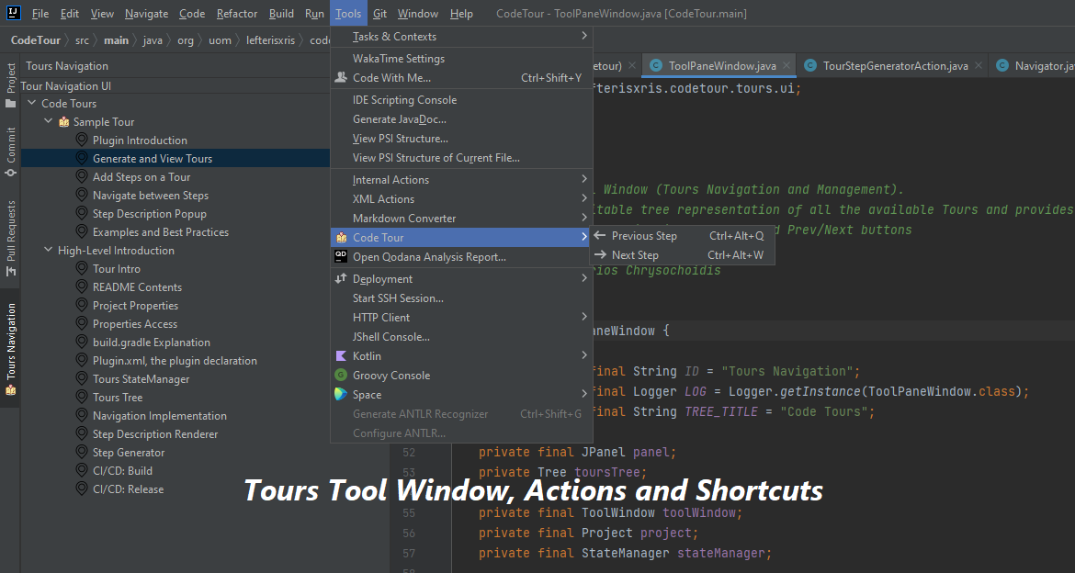Click pin icon beside Add Steps on a Tour
The height and width of the screenshot is (573, 1075).
pos(82,177)
